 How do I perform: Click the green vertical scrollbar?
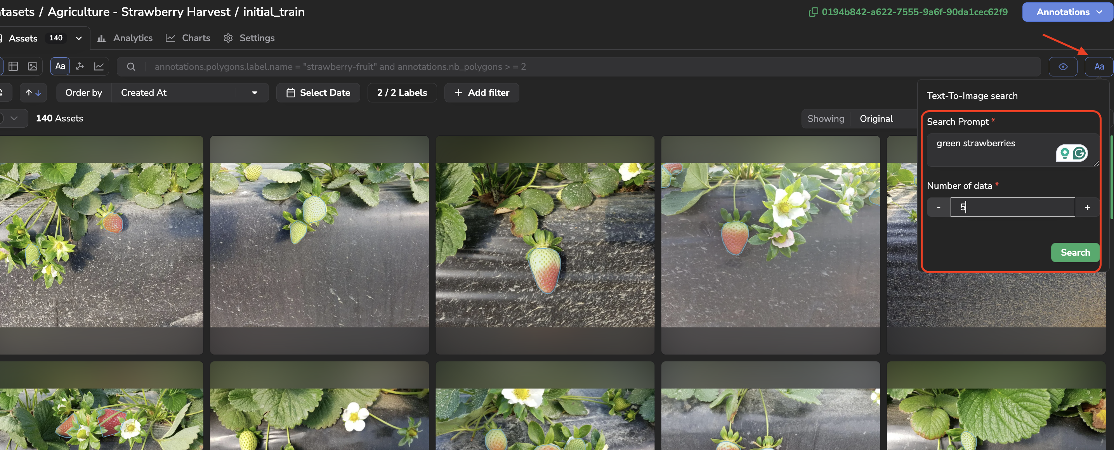point(1111,177)
